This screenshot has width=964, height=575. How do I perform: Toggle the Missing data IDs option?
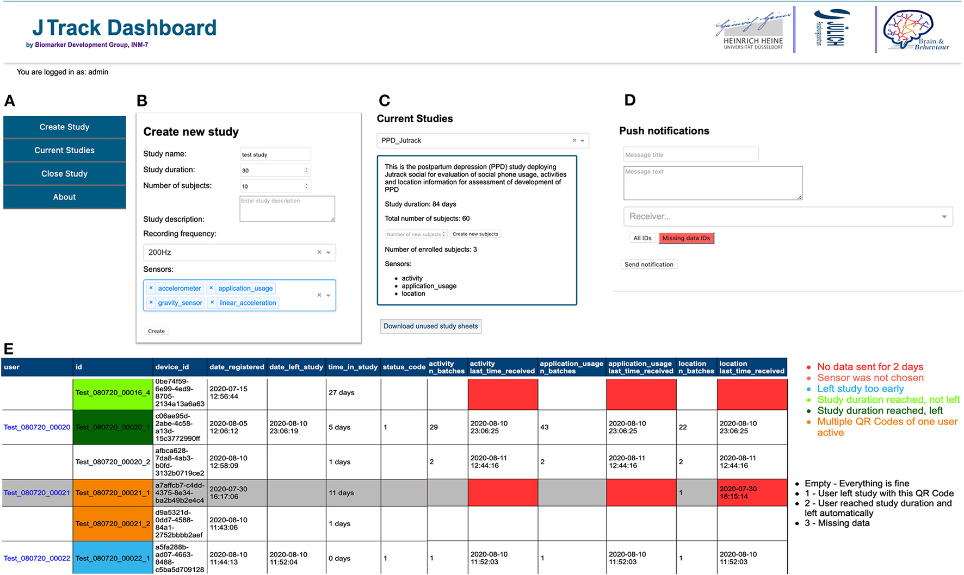point(686,238)
